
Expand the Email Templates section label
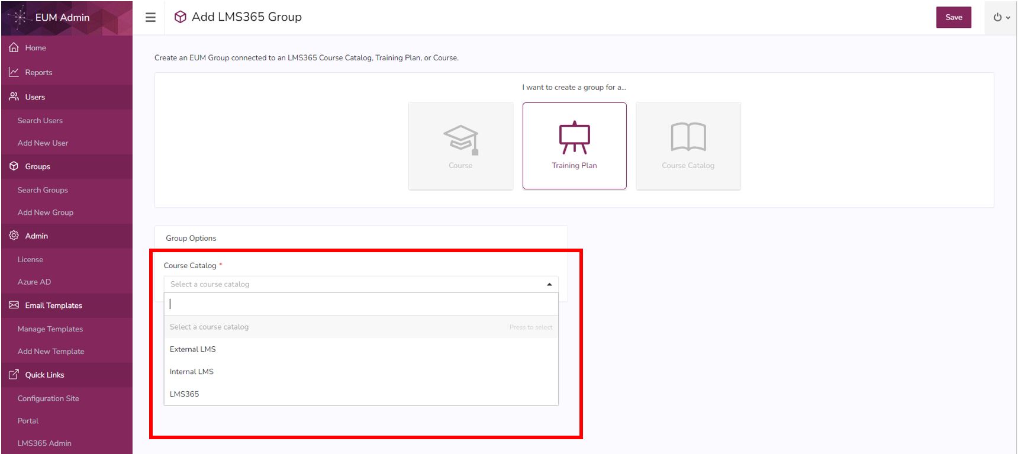pos(53,305)
